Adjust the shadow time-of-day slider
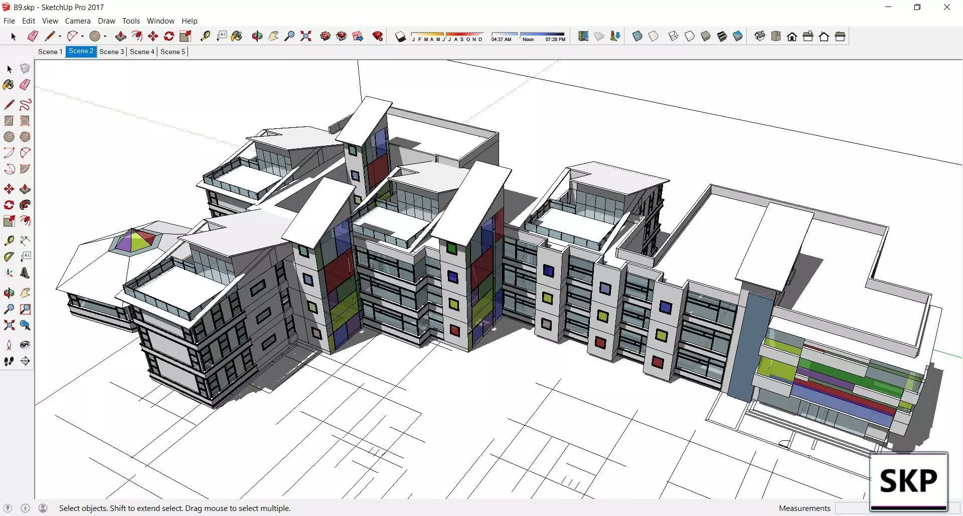The image size is (963, 516). (528, 36)
